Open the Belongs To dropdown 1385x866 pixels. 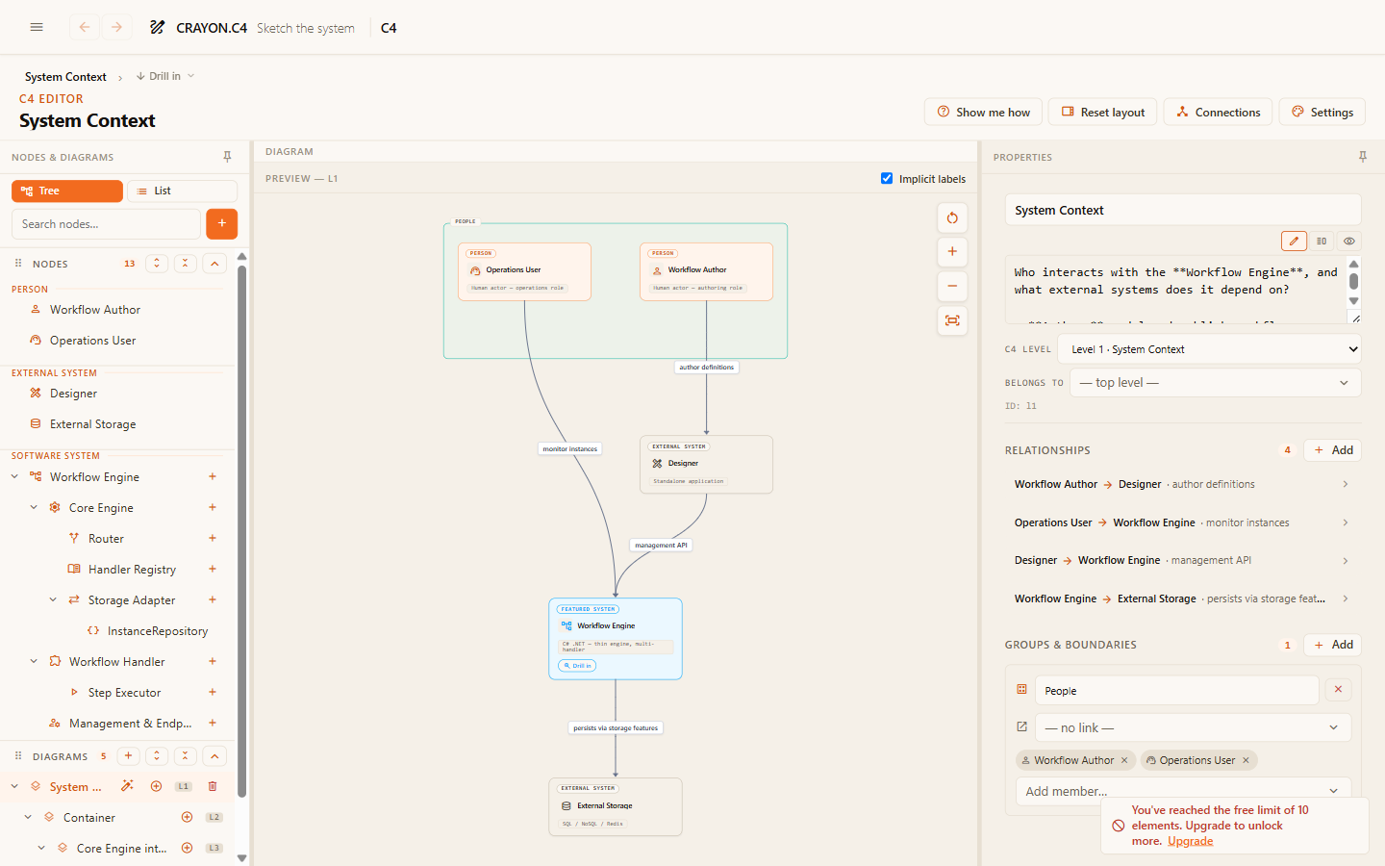[x=1215, y=382]
